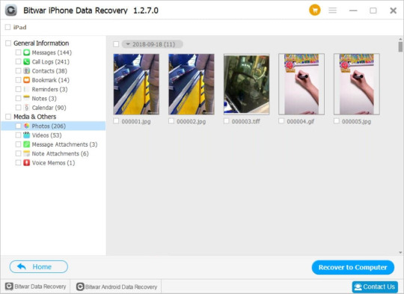Click the Bitwar app logo icon
Screen dimensions: 404x294
click(10, 10)
